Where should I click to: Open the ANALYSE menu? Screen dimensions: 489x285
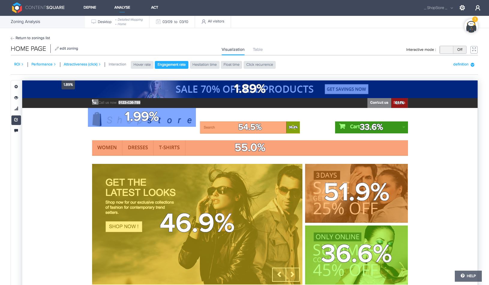(122, 7)
